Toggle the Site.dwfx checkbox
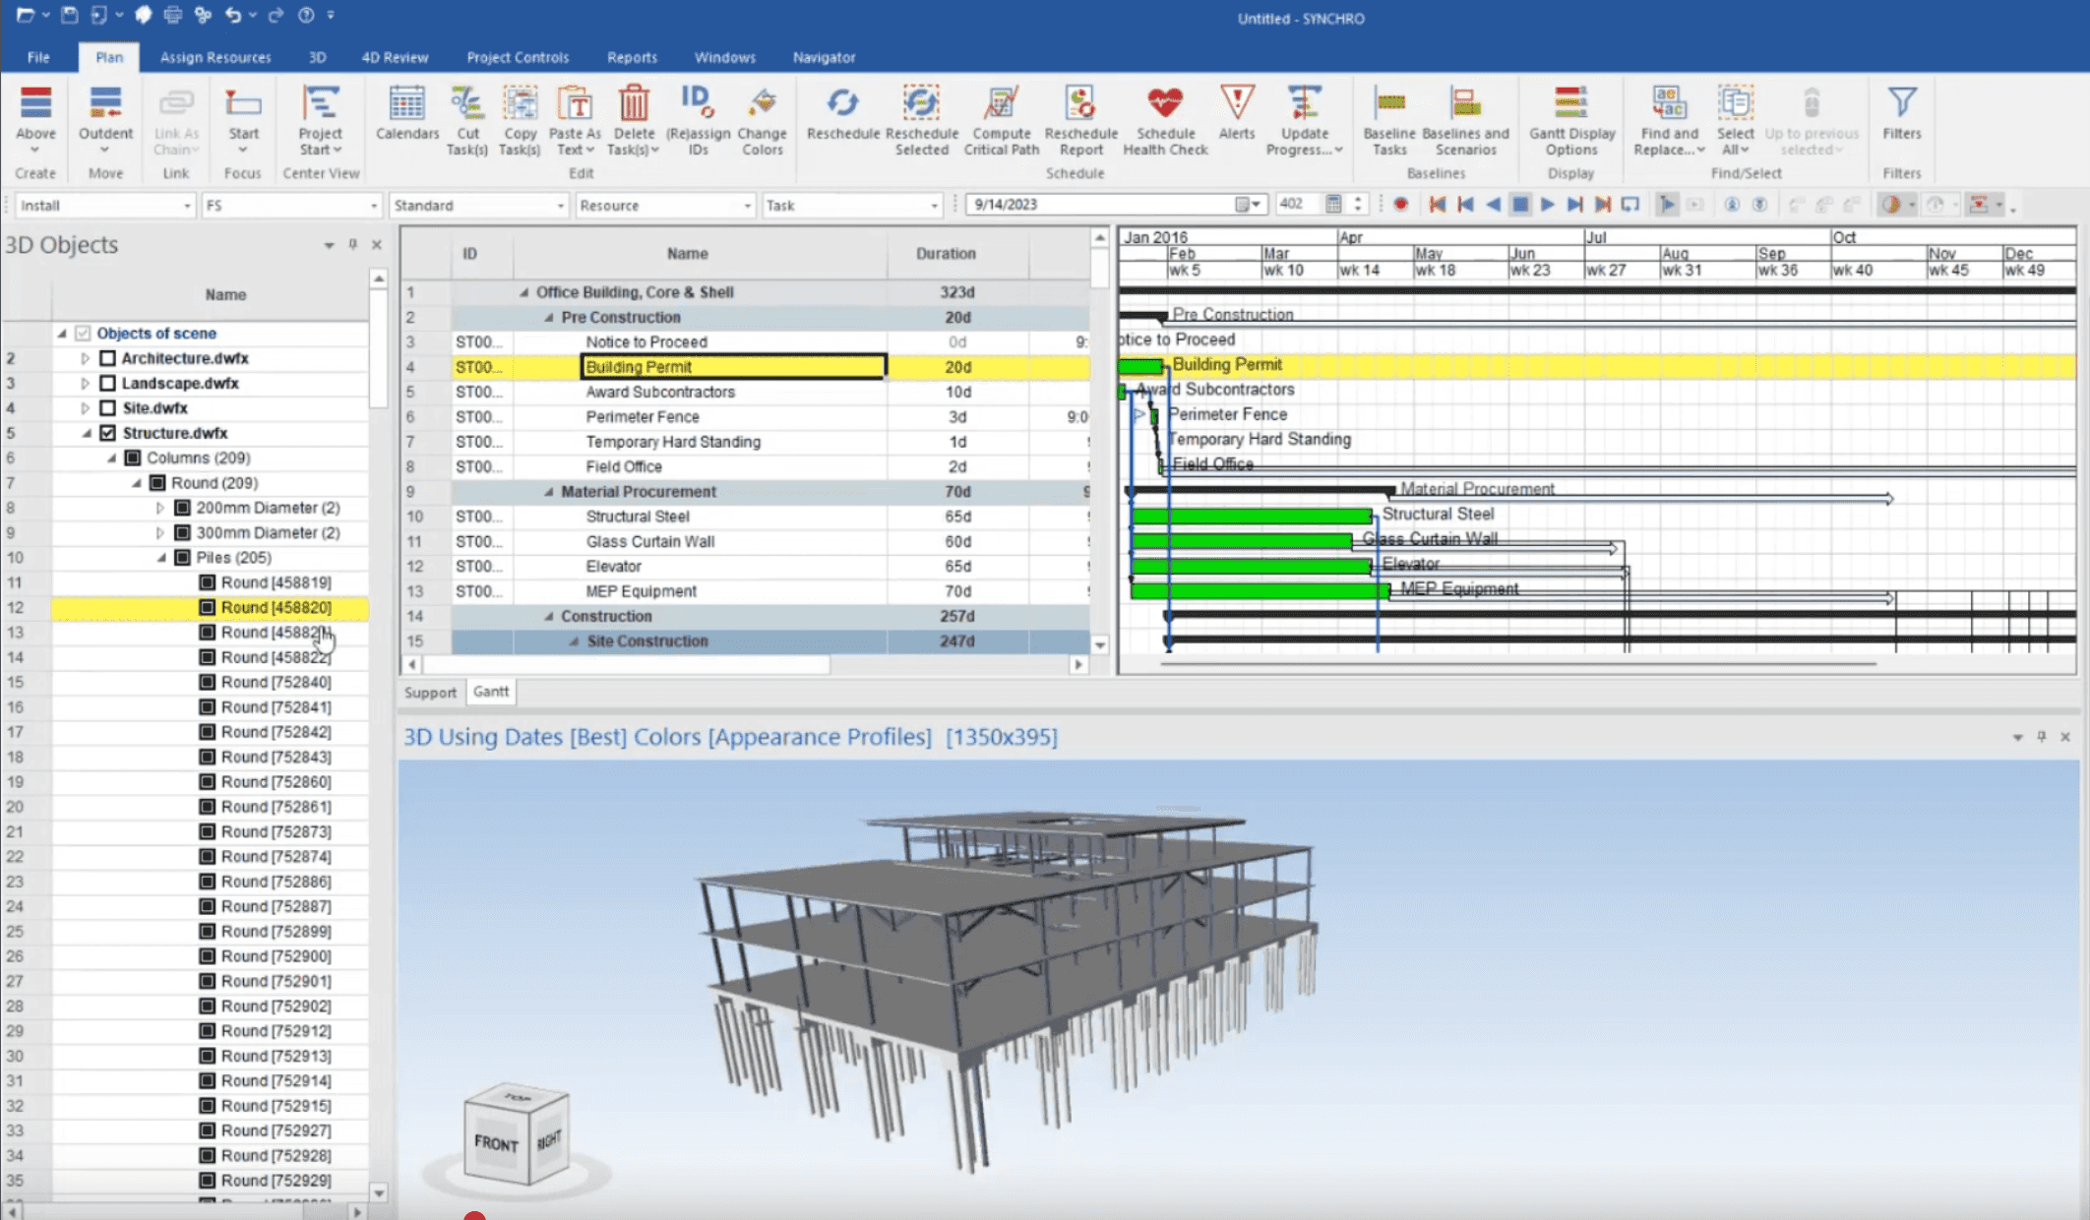The image size is (2090, 1220). [x=108, y=408]
